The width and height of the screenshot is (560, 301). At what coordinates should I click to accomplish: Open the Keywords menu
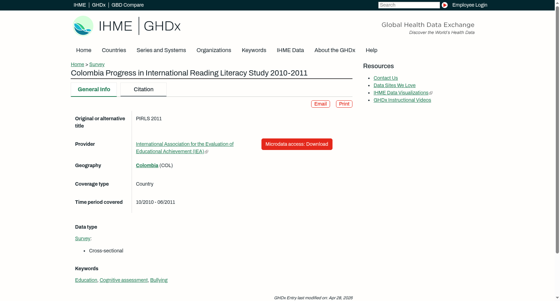tap(254, 50)
